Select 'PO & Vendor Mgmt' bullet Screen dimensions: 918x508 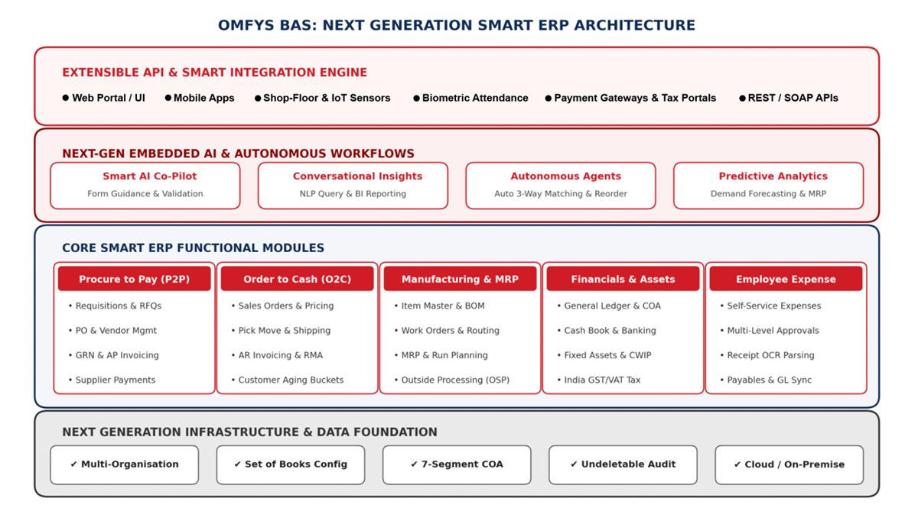coord(112,331)
